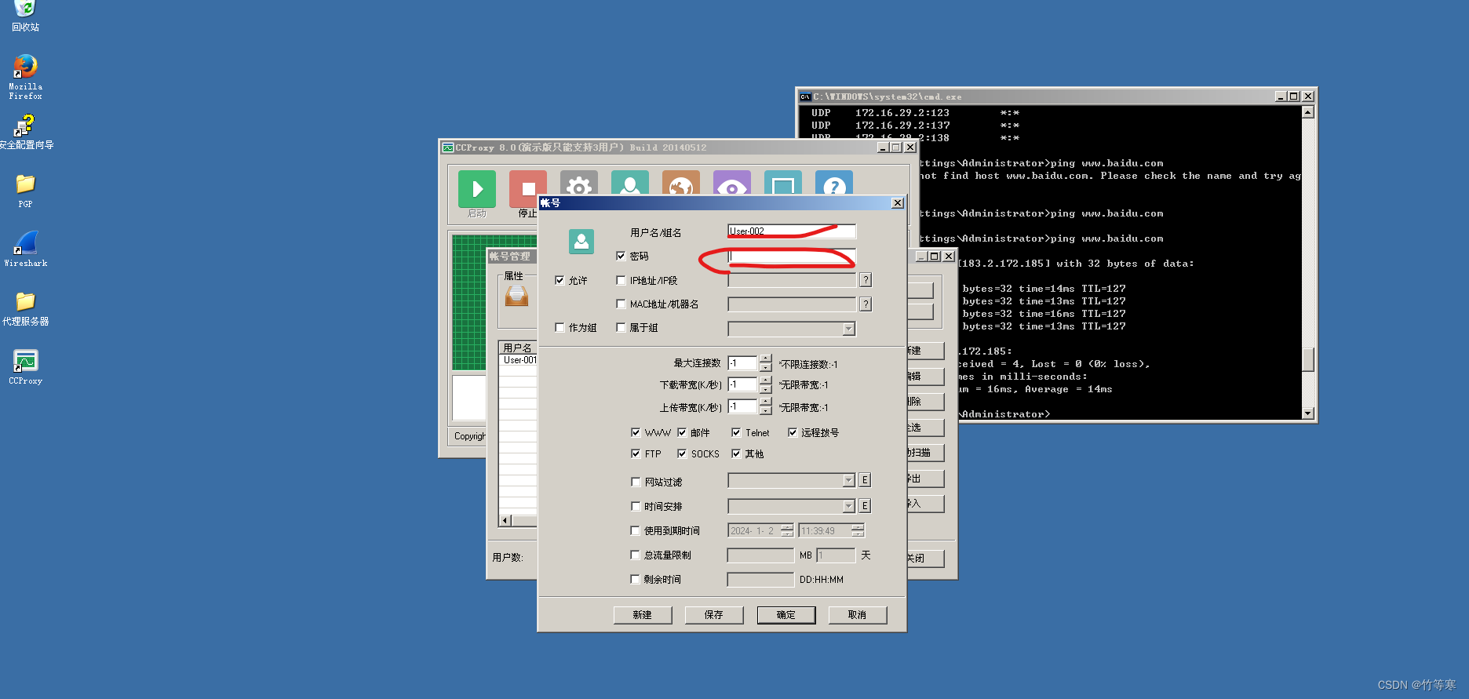Click the 新建 button in 帐号 dialog
Image resolution: width=1469 pixels, height=699 pixels.
click(x=643, y=615)
